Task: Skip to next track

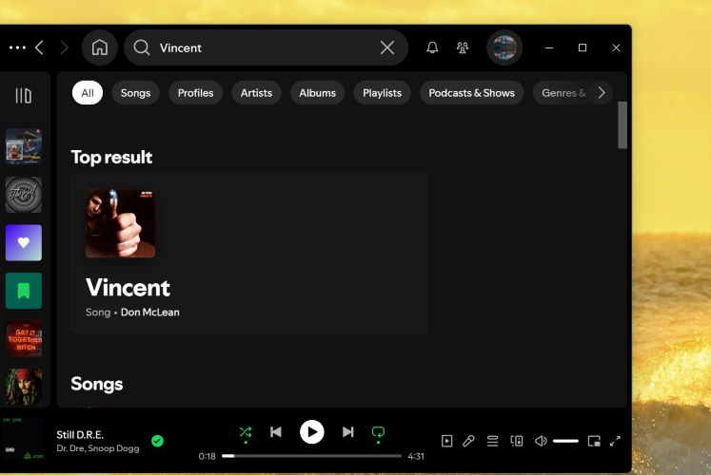Action: tap(347, 432)
